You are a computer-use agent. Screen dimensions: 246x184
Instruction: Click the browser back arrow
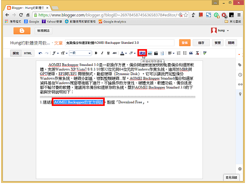tap(7, 15)
